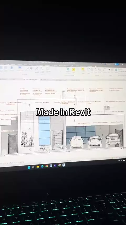Switch to the active Revit taskbar icon

64,165
